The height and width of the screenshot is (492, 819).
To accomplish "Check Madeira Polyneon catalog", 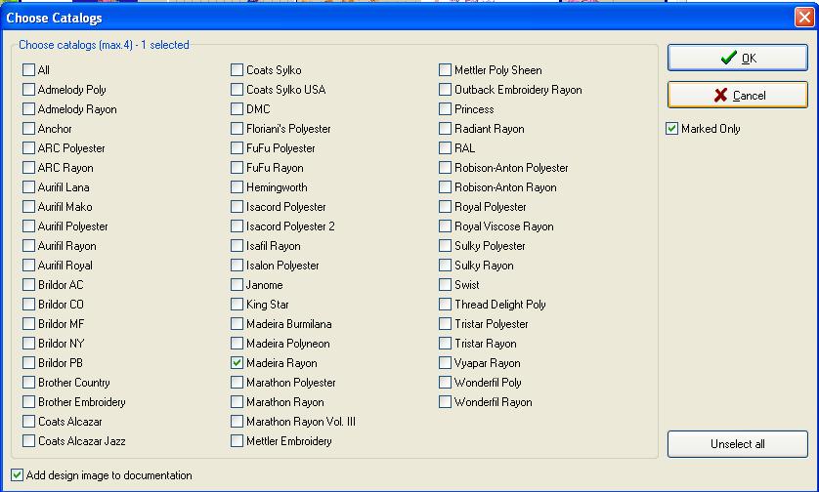I will click(237, 344).
